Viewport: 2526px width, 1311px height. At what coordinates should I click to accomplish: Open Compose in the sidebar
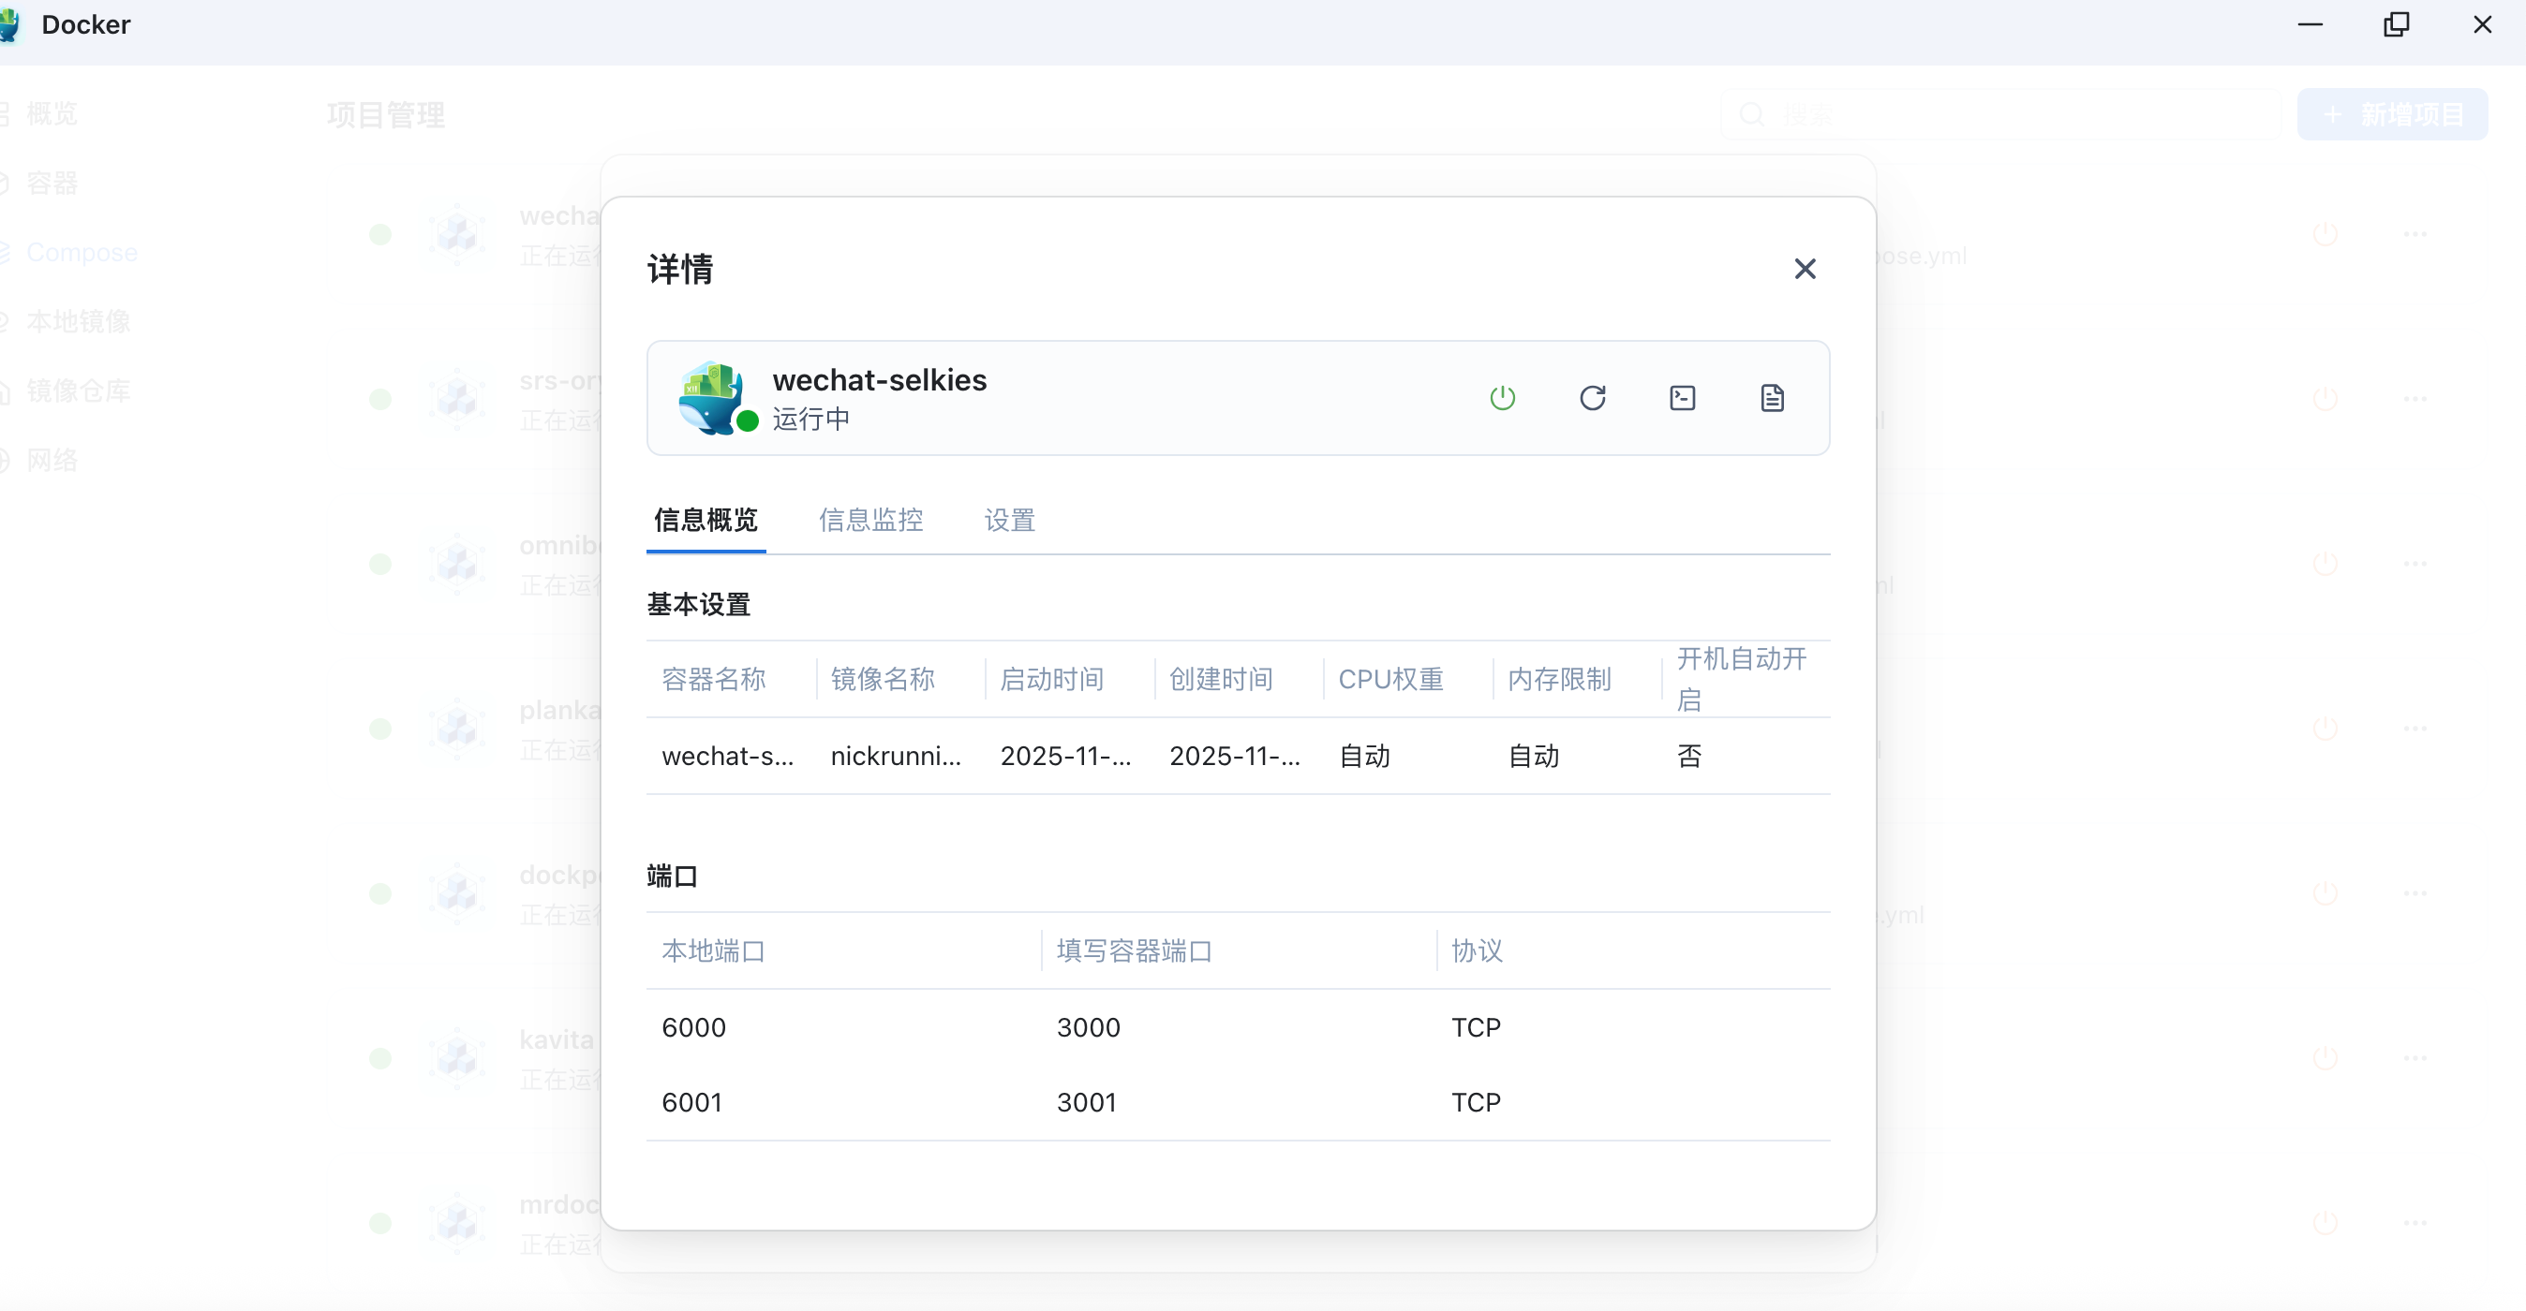[x=82, y=253]
